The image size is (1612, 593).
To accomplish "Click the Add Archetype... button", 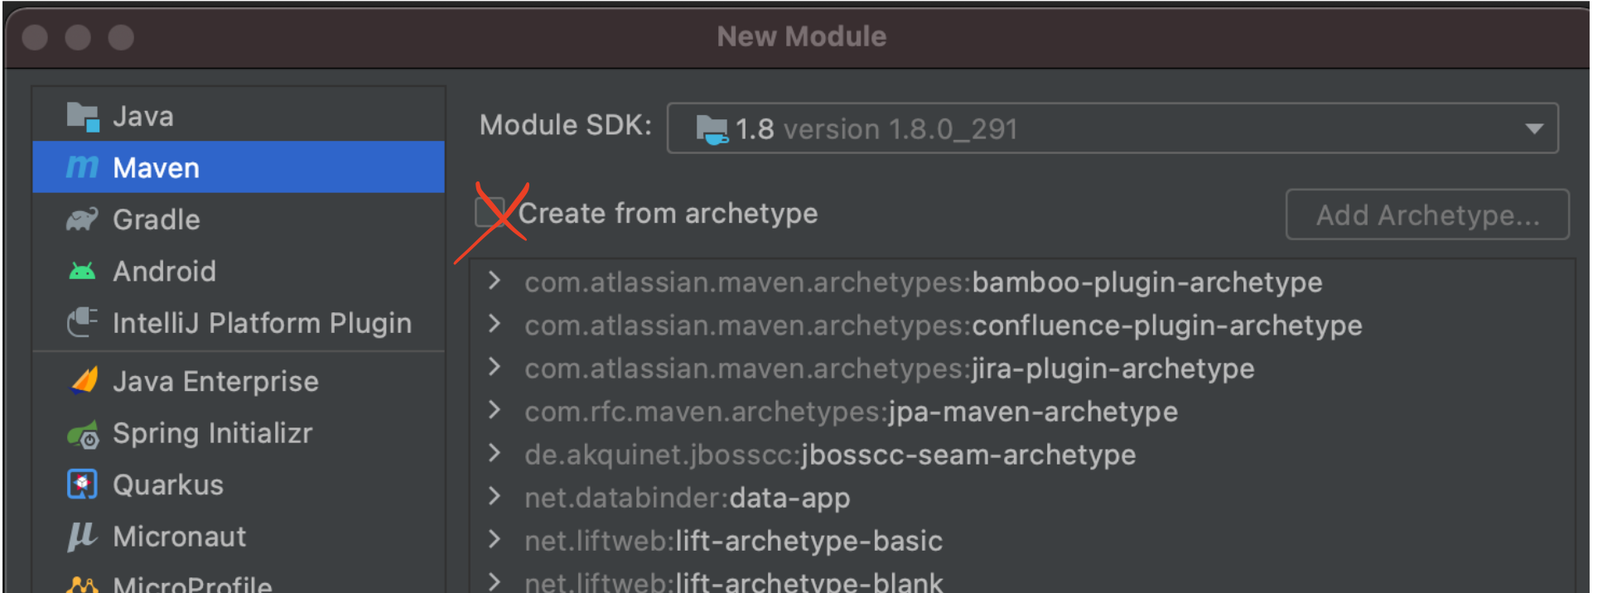I will coord(1427,215).
